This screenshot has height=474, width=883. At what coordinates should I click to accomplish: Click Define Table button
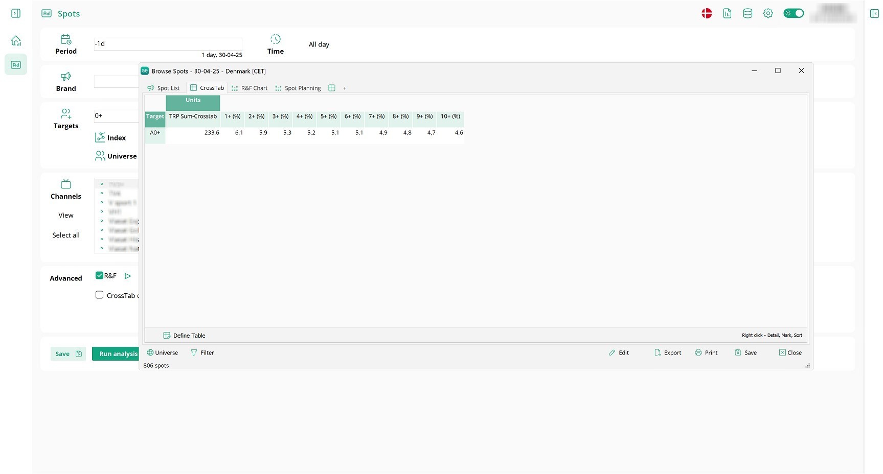pos(185,336)
